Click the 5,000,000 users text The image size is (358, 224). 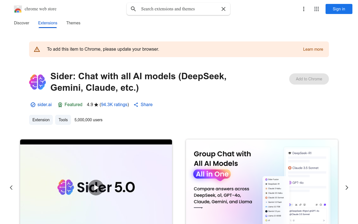[88, 120]
